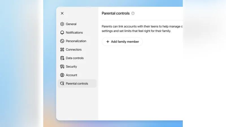
Task: Add a family member
Action: pos(122,42)
